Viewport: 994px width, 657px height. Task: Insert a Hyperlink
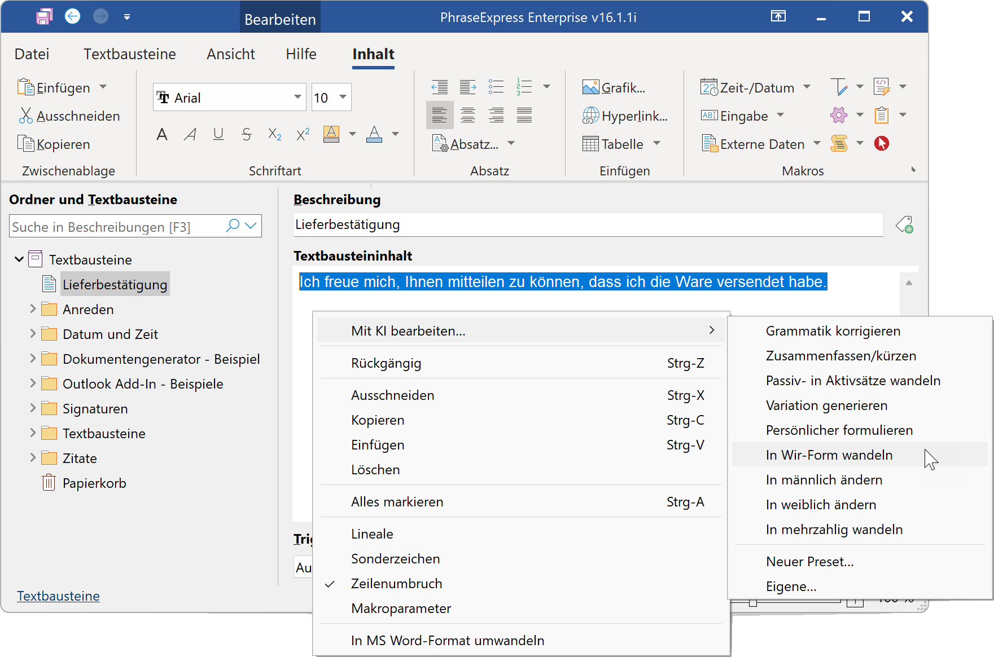pyautogui.click(x=625, y=116)
